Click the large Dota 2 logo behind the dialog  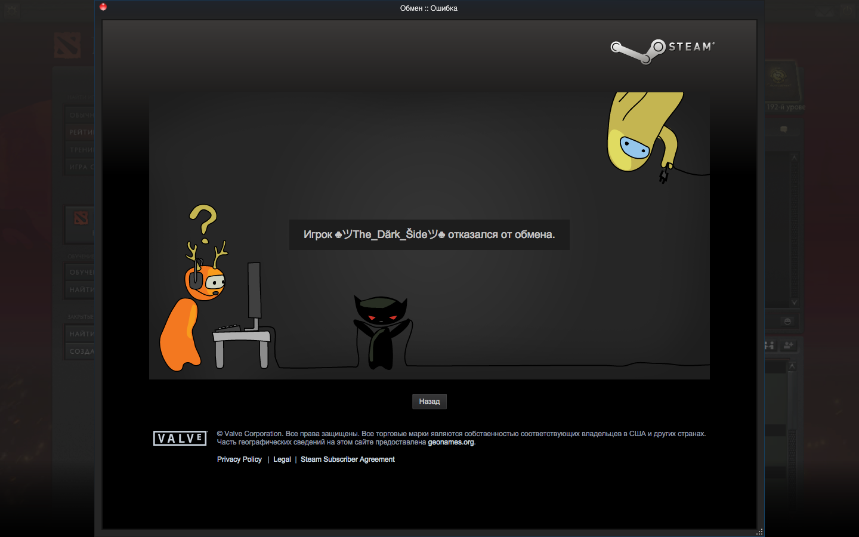[67, 45]
